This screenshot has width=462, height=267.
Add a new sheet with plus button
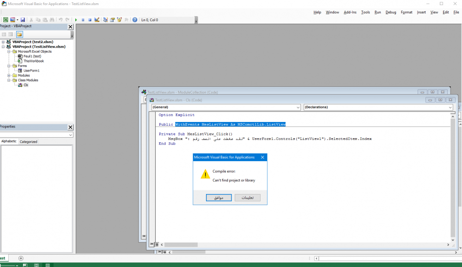[x=21, y=258]
